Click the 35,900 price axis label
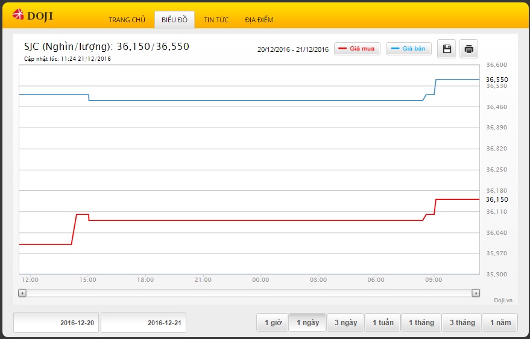The height and width of the screenshot is (339, 530). coord(497,274)
